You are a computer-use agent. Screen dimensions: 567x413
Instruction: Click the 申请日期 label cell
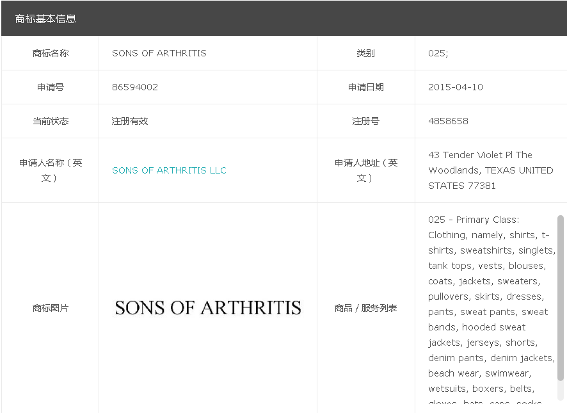pos(365,87)
